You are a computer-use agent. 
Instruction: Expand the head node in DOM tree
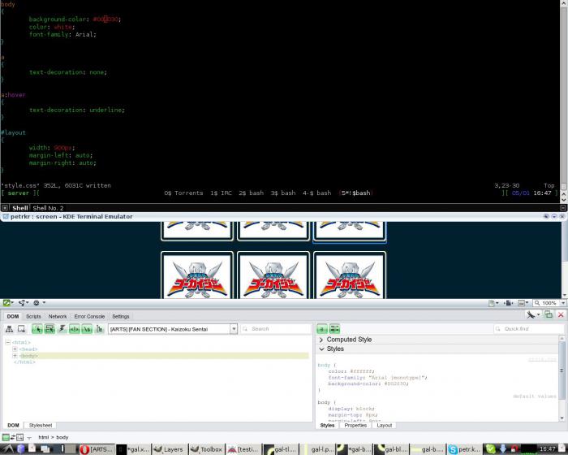coord(15,349)
